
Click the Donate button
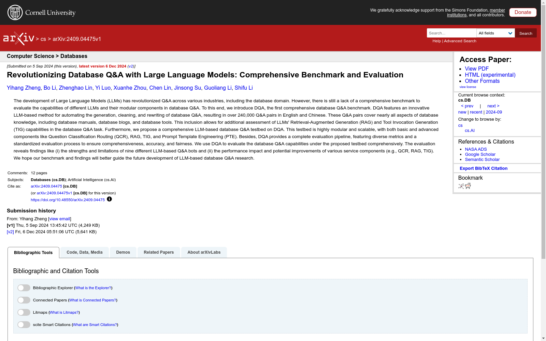pyautogui.click(x=523, y=12)
